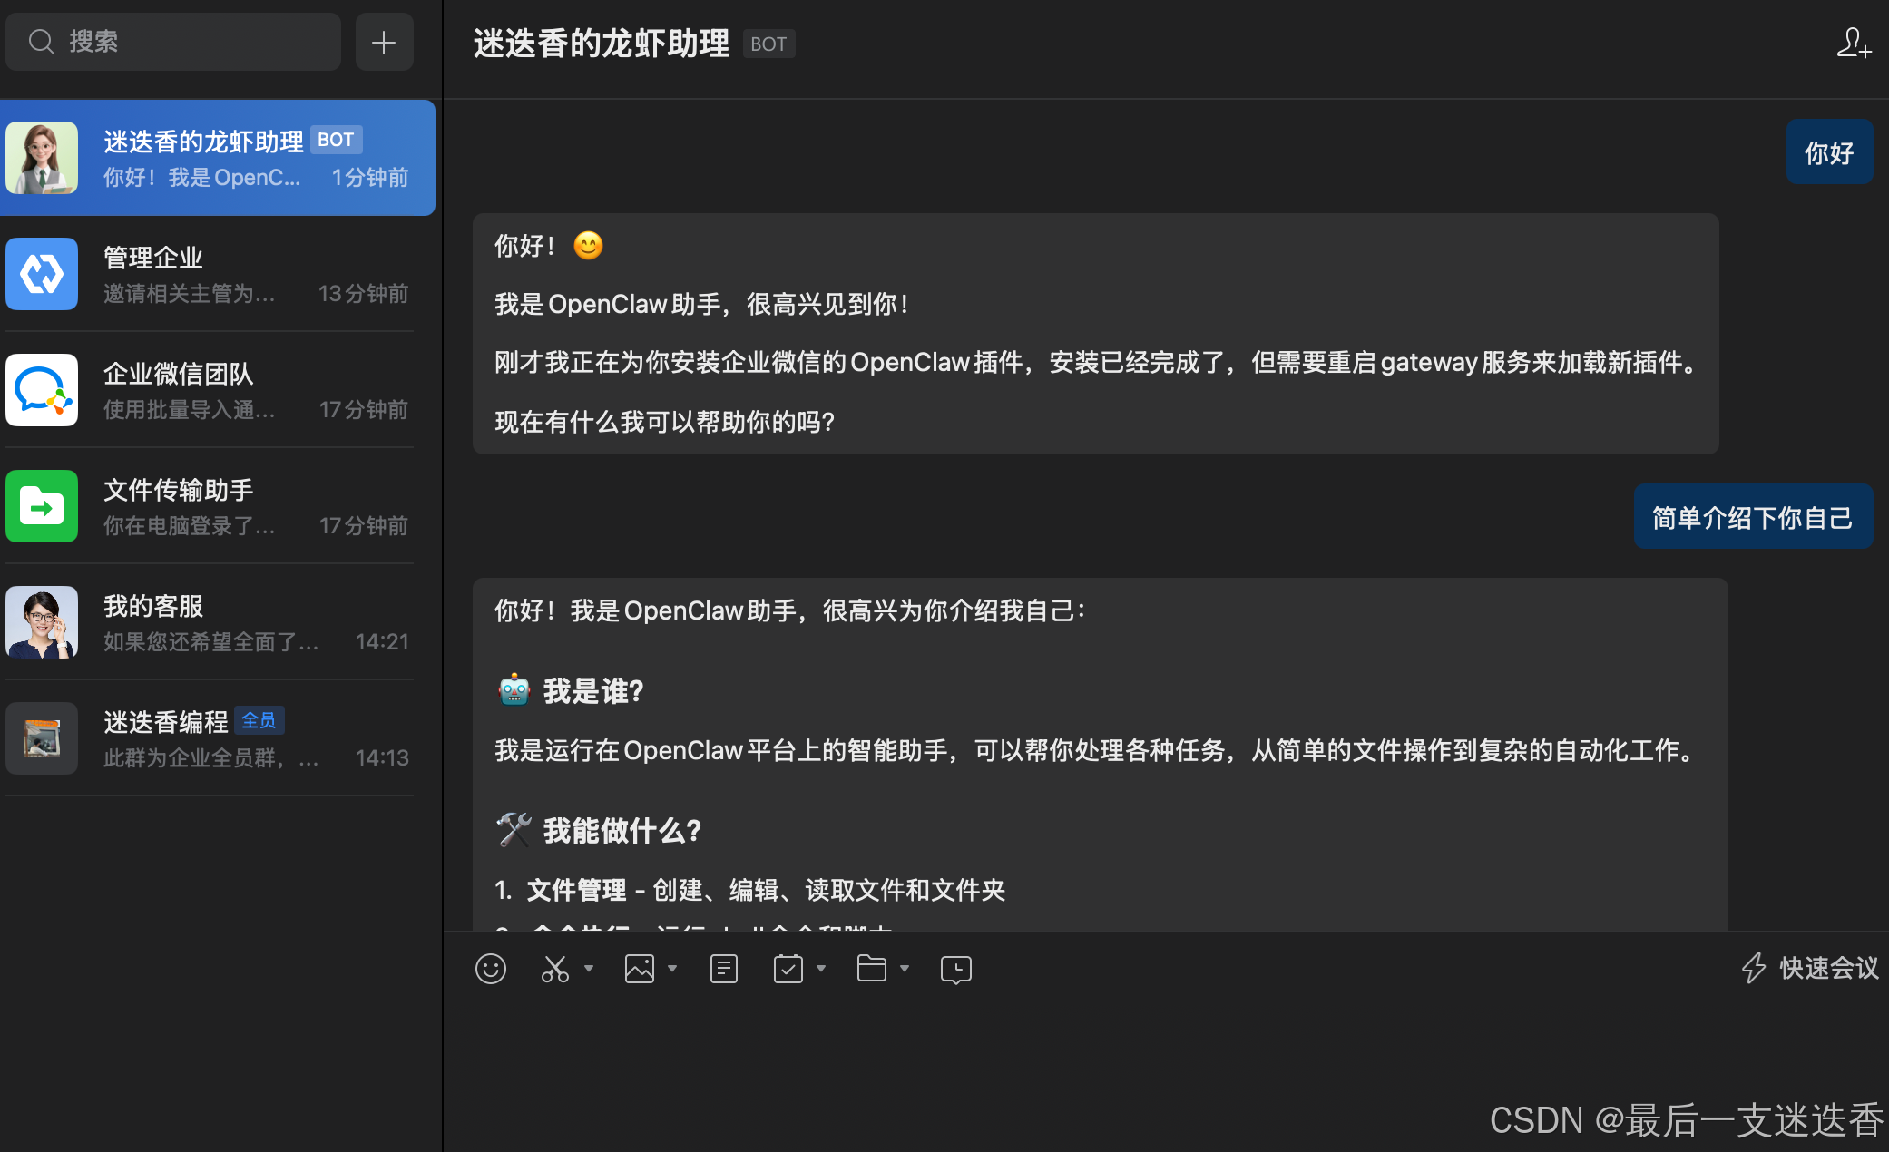The height and width of the screenshot is (1152, 1889).
Task: Click the preview 邀请相关主管为… under 管理企业
Action: (x=190, y=293)
